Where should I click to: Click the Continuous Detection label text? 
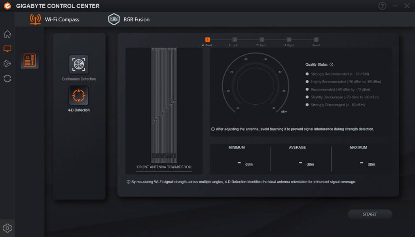[x=79, y=79]
